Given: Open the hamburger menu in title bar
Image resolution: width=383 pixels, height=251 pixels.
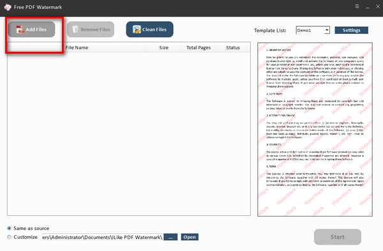Looking at the screenshot, I should point(357,6).
